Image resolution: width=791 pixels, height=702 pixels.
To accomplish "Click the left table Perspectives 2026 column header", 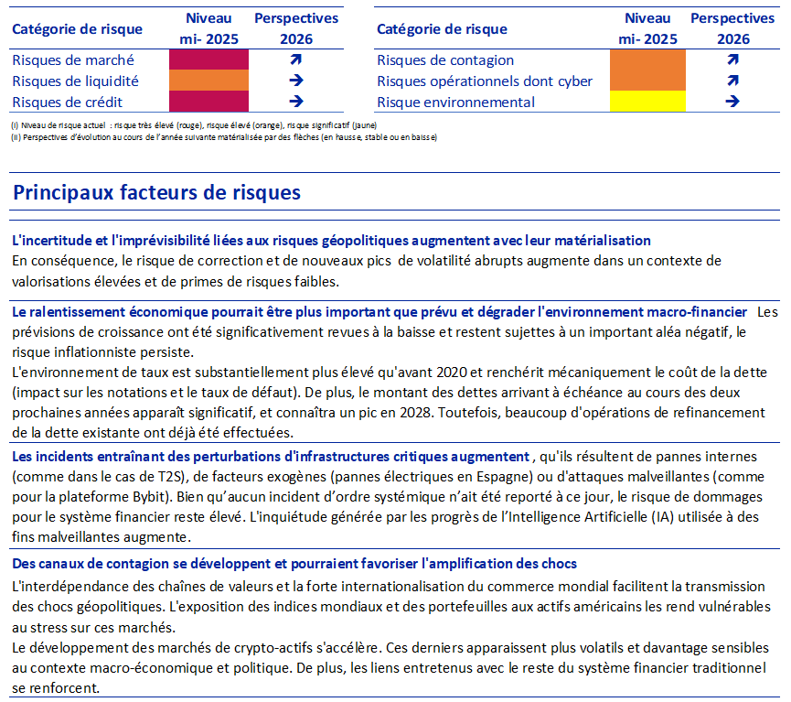I will pyautogui.click(x=296, y=28).
